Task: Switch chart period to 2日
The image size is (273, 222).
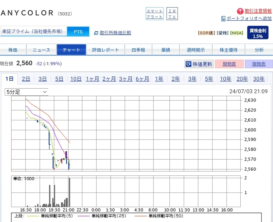Action: pos(26,79)
